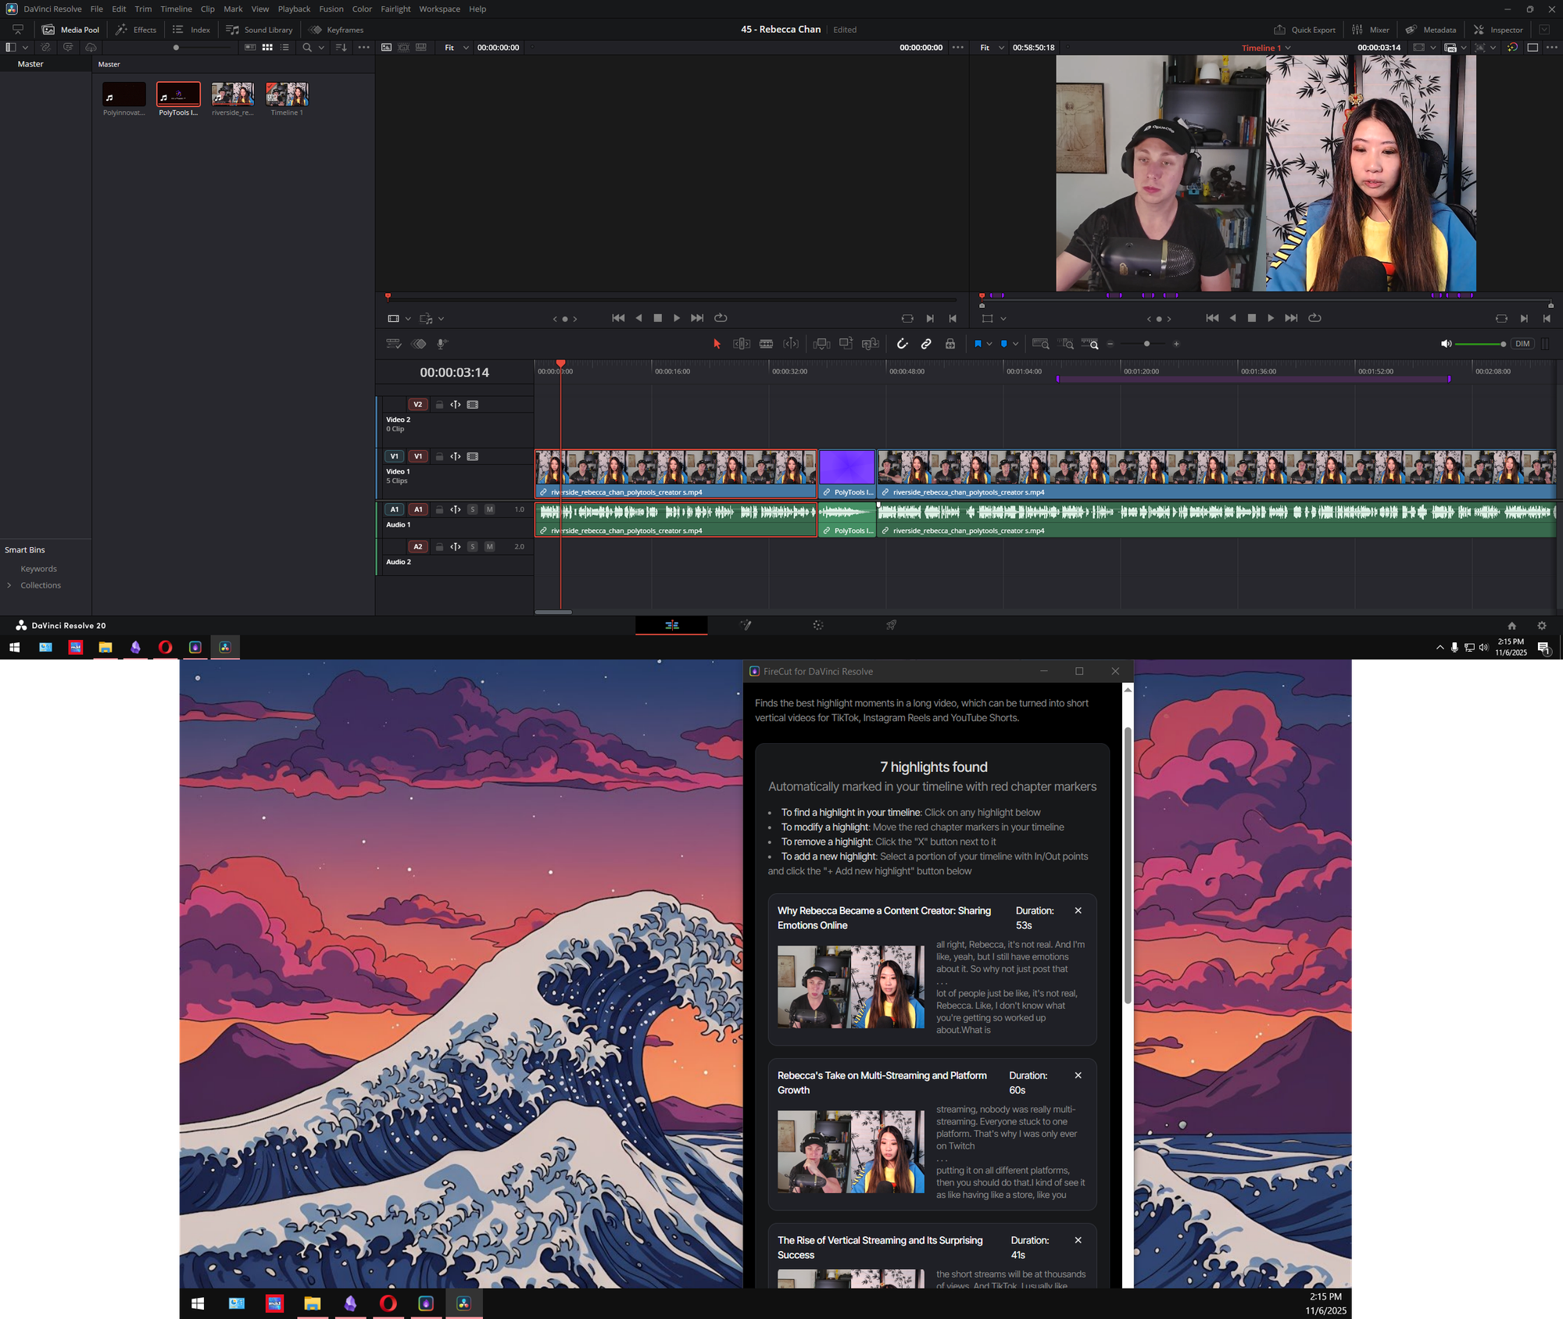
Task: Click the Detail Zoom icon
Action: click(x=1066, y=344)
